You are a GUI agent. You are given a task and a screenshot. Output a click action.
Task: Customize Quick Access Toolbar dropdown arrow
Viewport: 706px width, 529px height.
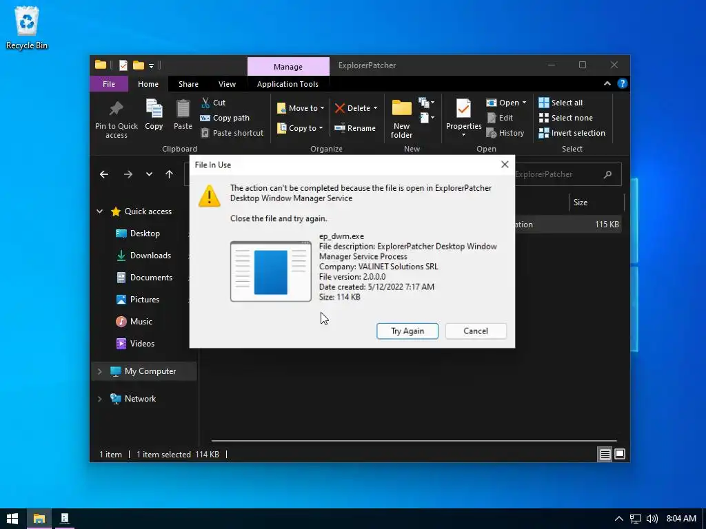(x=151, y=65)
